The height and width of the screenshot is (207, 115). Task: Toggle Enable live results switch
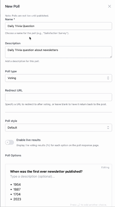click(x=9, y=142)
